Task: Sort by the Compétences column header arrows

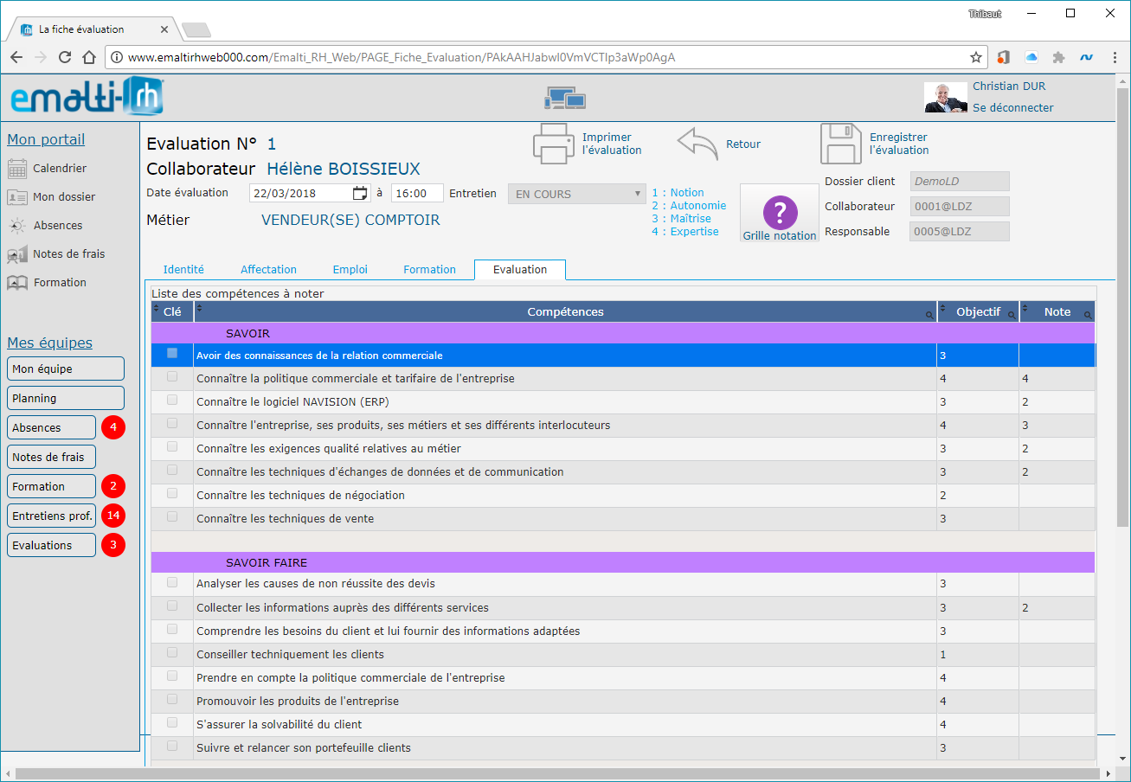Action: click(x=201, y=308)
